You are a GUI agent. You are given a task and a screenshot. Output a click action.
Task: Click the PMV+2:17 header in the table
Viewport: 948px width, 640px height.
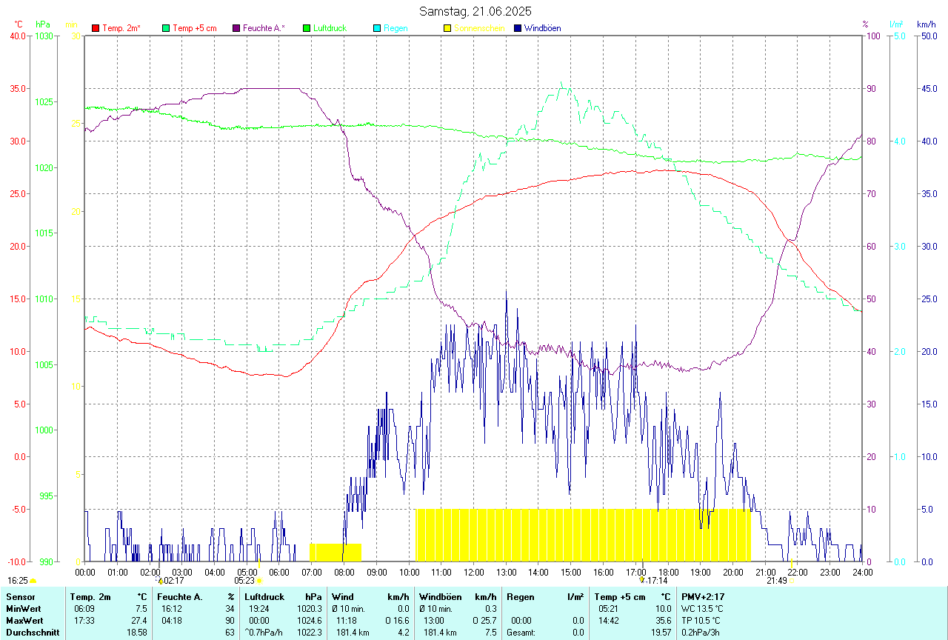[x=702, y=596]
